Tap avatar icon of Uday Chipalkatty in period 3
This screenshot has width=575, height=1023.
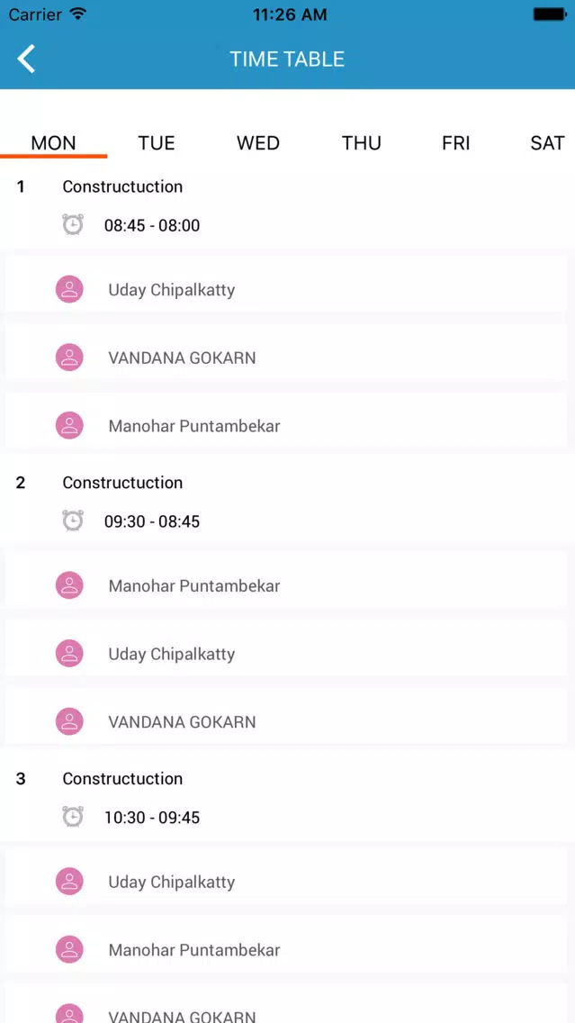(x=69, y=882)
